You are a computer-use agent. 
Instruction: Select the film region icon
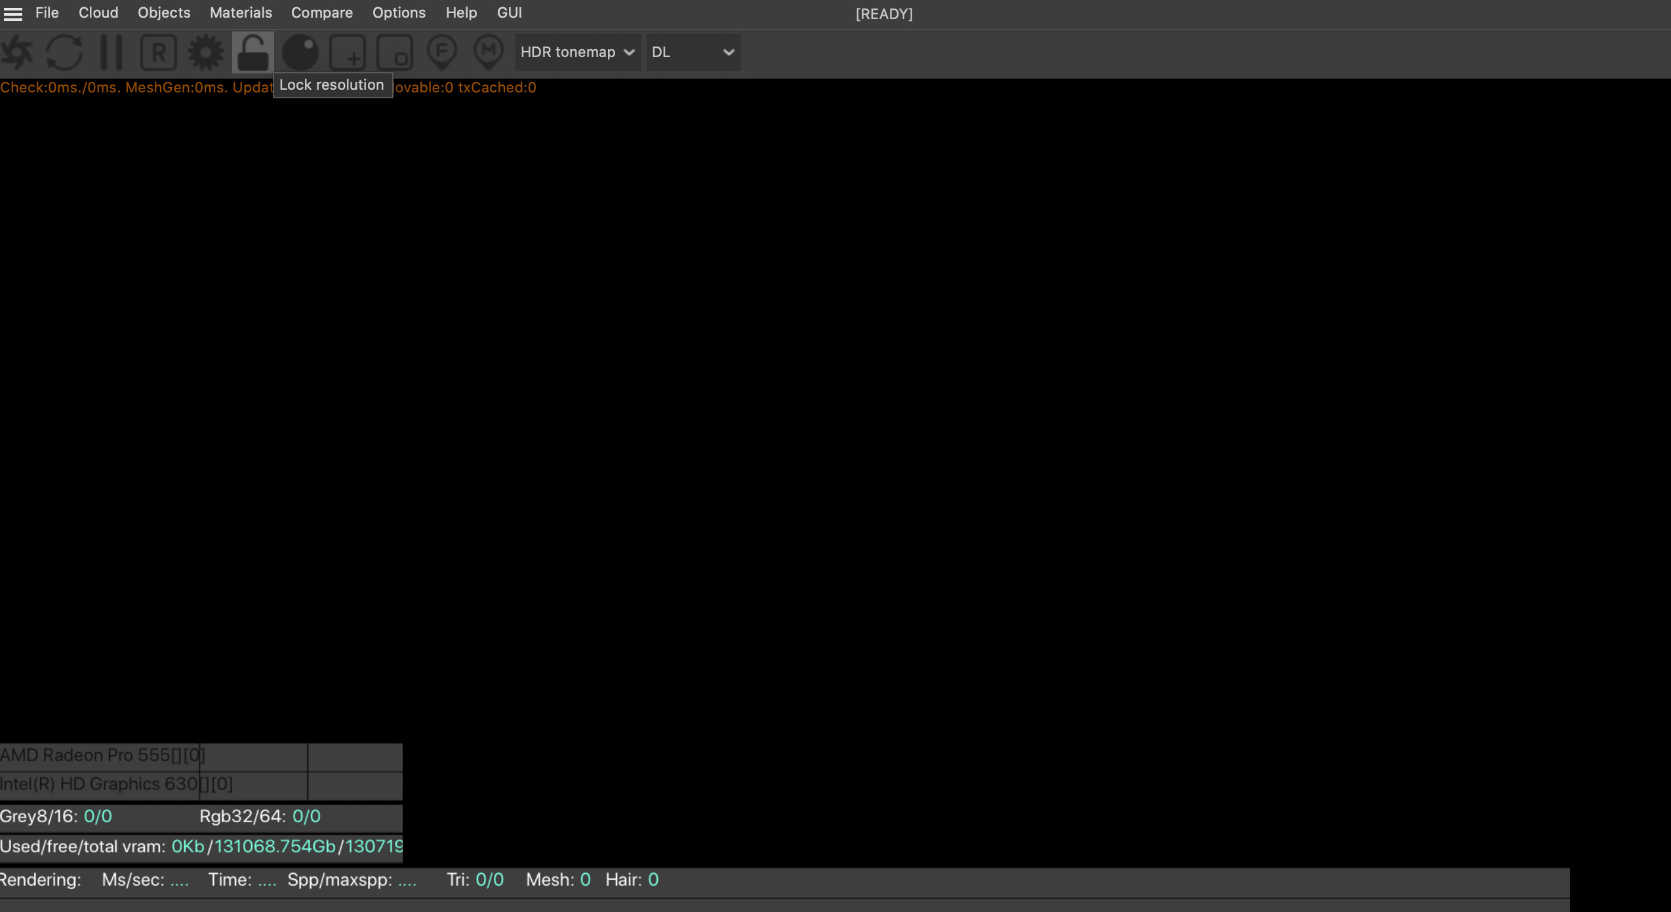395,52
